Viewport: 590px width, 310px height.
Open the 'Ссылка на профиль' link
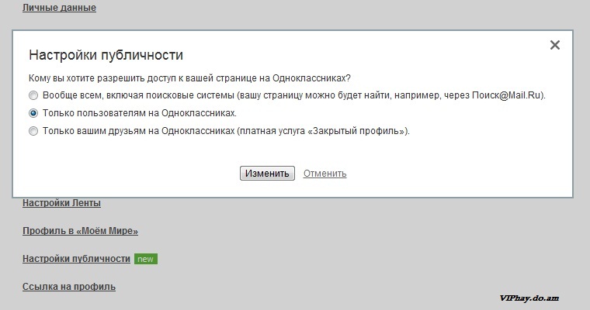tap(69, 287)
